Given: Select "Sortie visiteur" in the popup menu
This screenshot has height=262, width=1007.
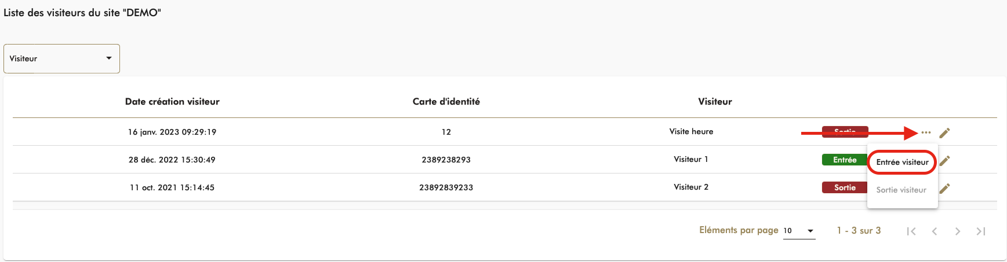Looking at the screenshot, I should coord(901,190).
